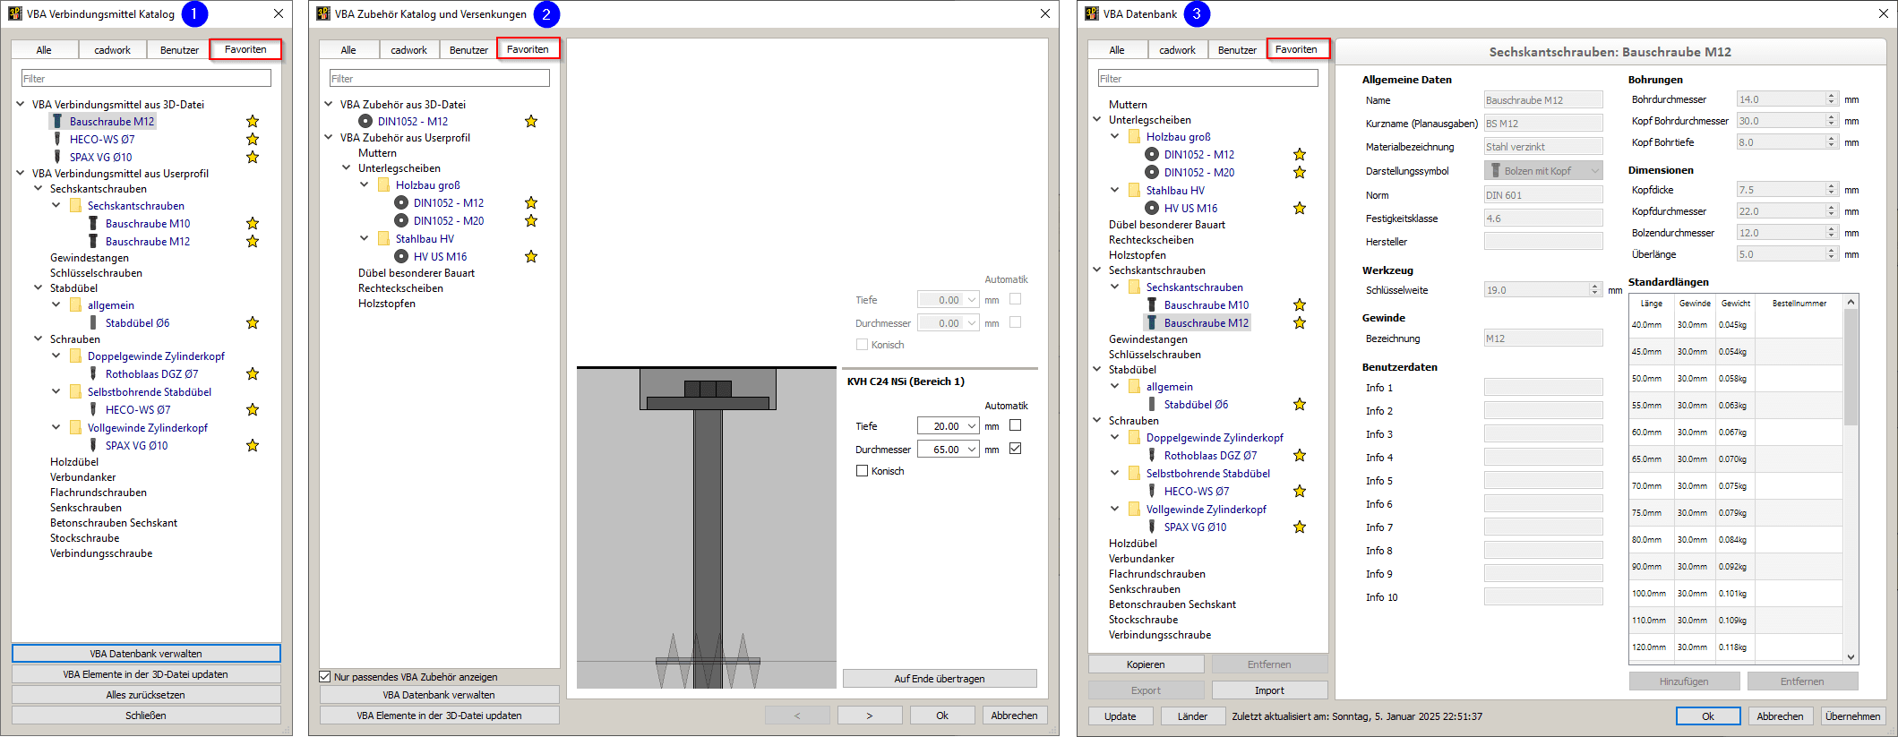Toggle favorite star of Bauschraube M10 in VBA Datenbank

(x=1300, y=305)
